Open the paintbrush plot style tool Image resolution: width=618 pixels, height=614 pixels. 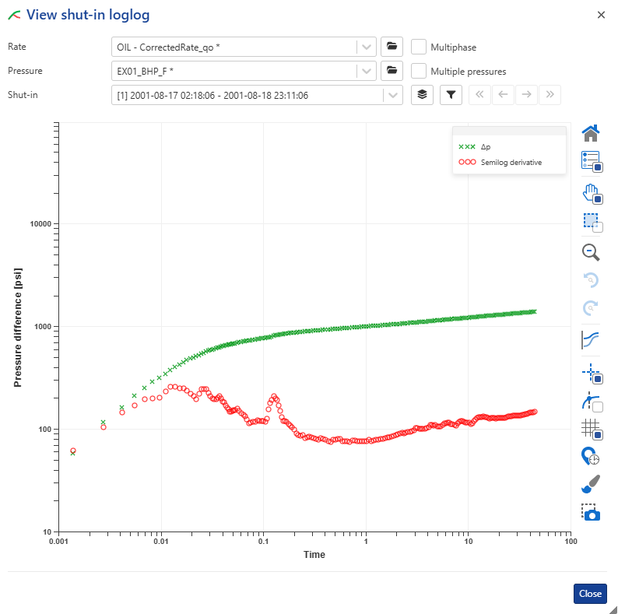pos(591,484)
